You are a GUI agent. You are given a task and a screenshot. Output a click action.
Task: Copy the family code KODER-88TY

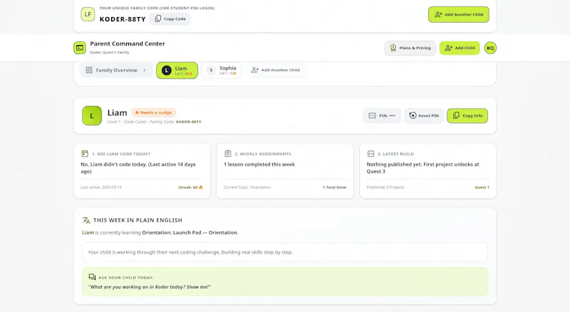(x=170, y=19)
